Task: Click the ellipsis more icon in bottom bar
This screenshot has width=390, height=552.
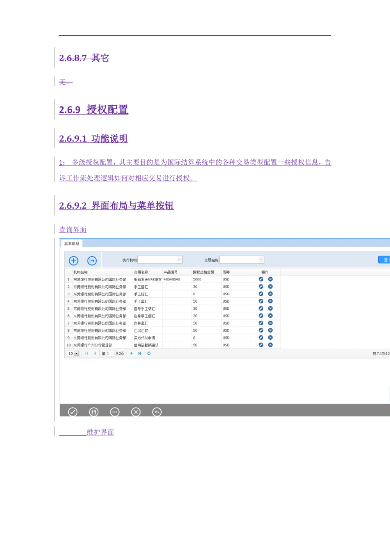Action: (x=115, y=412)
